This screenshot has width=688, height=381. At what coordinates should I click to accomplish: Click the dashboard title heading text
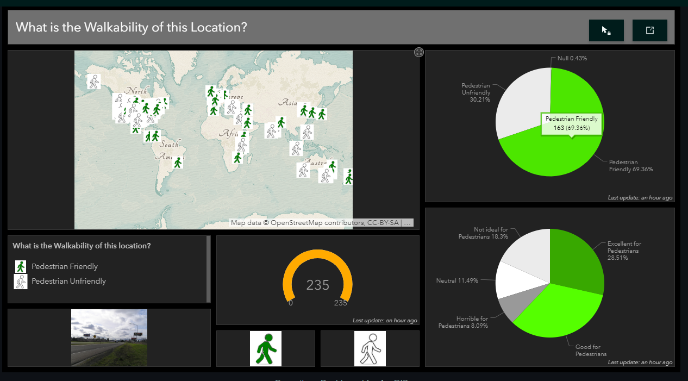[132, 27]
